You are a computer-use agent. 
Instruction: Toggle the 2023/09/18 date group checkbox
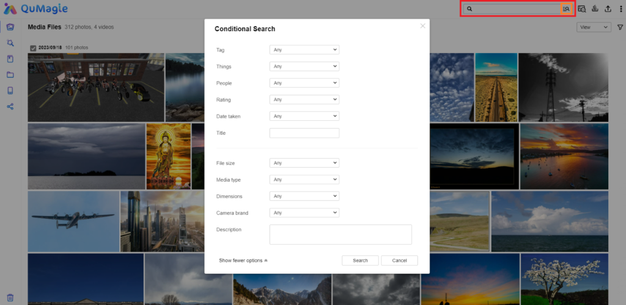(x=33, y=48)
